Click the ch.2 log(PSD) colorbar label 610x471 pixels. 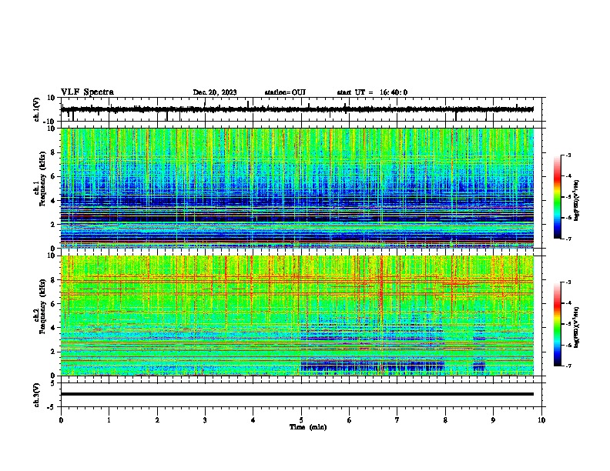tap(577, 327)
